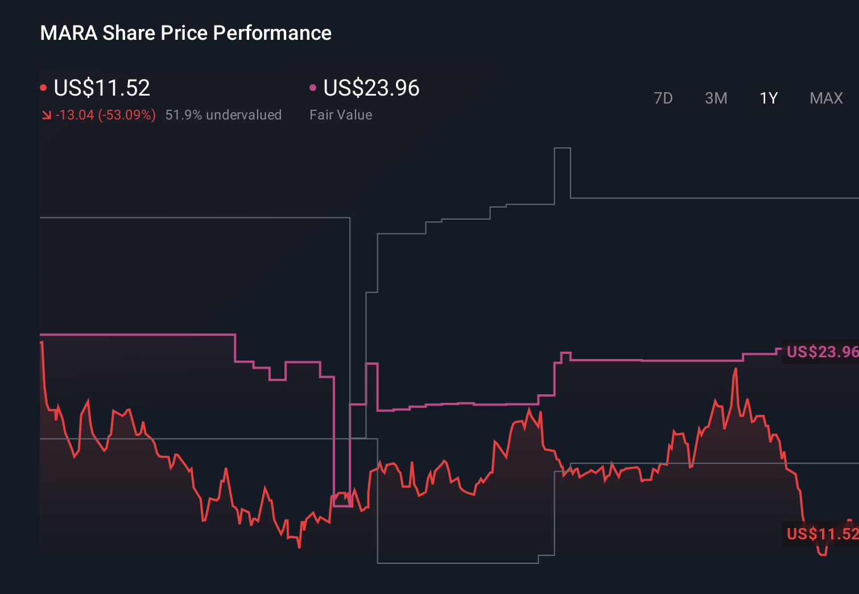Expand the 51.9% undervalued detail
The height and width of the screenshot is (594, 859).
tap(224, 114)
